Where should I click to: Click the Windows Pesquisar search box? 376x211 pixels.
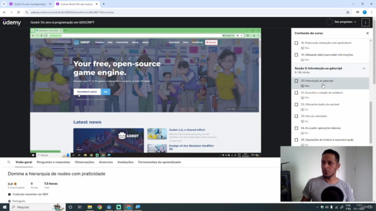38,207
